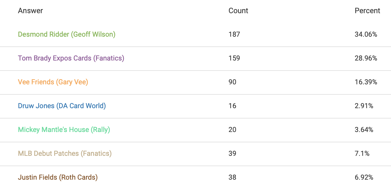Screen dimensions: 391x190
Task: Click the count value 90
Action: [232, 82]
